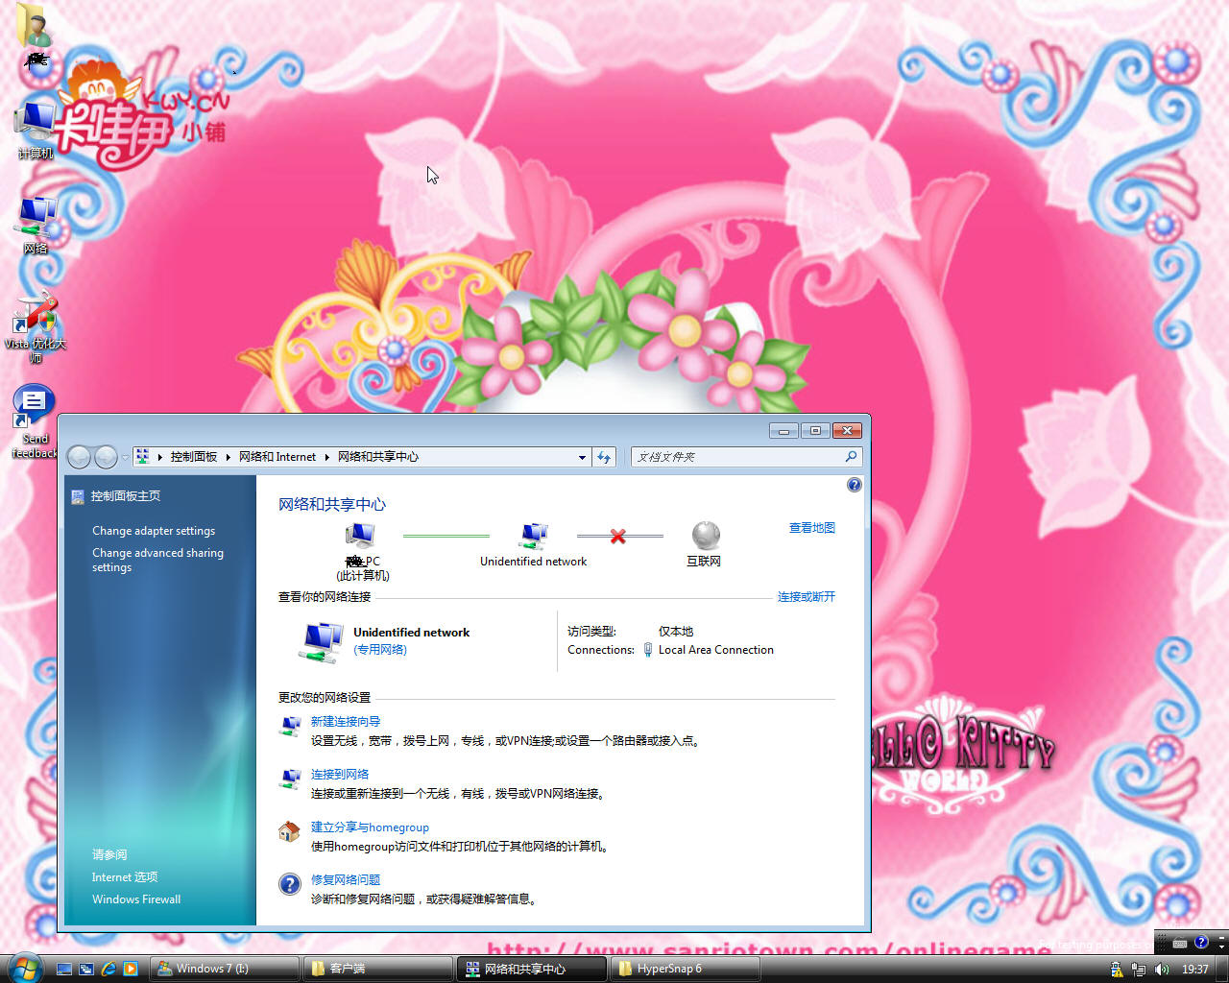Click the 连接或断开 link
The height and width of the screenshot is (983, 1229).
(x=807, y=597)
